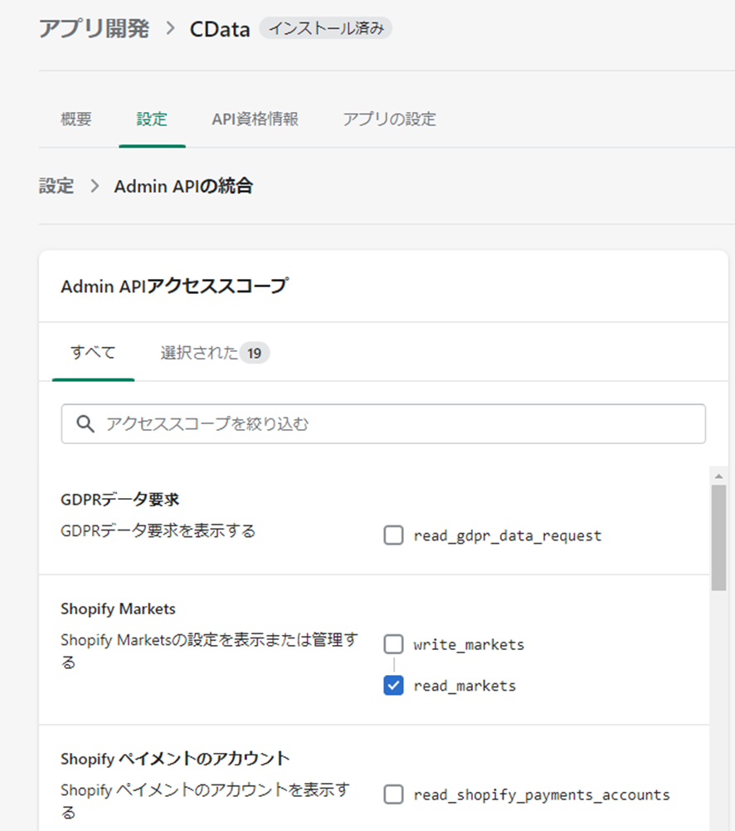Select the すべて scopes tab
The width and height of the screenshot is (735, 831).
tap(93, 353)
